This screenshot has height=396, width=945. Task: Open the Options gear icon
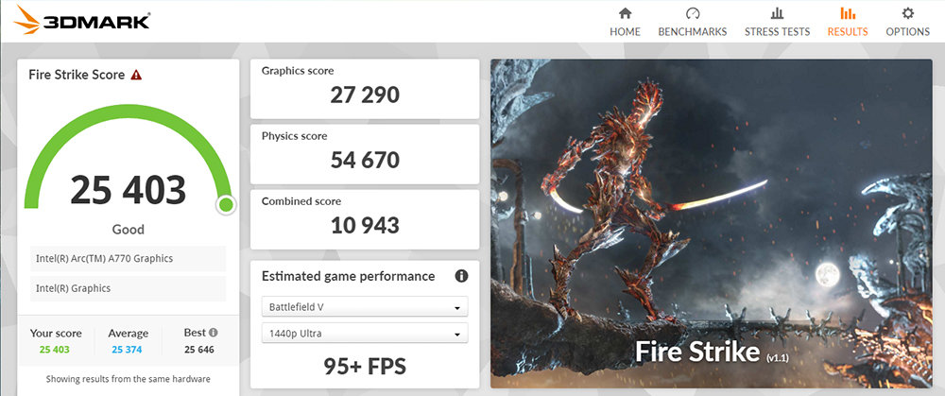(907, 12)
